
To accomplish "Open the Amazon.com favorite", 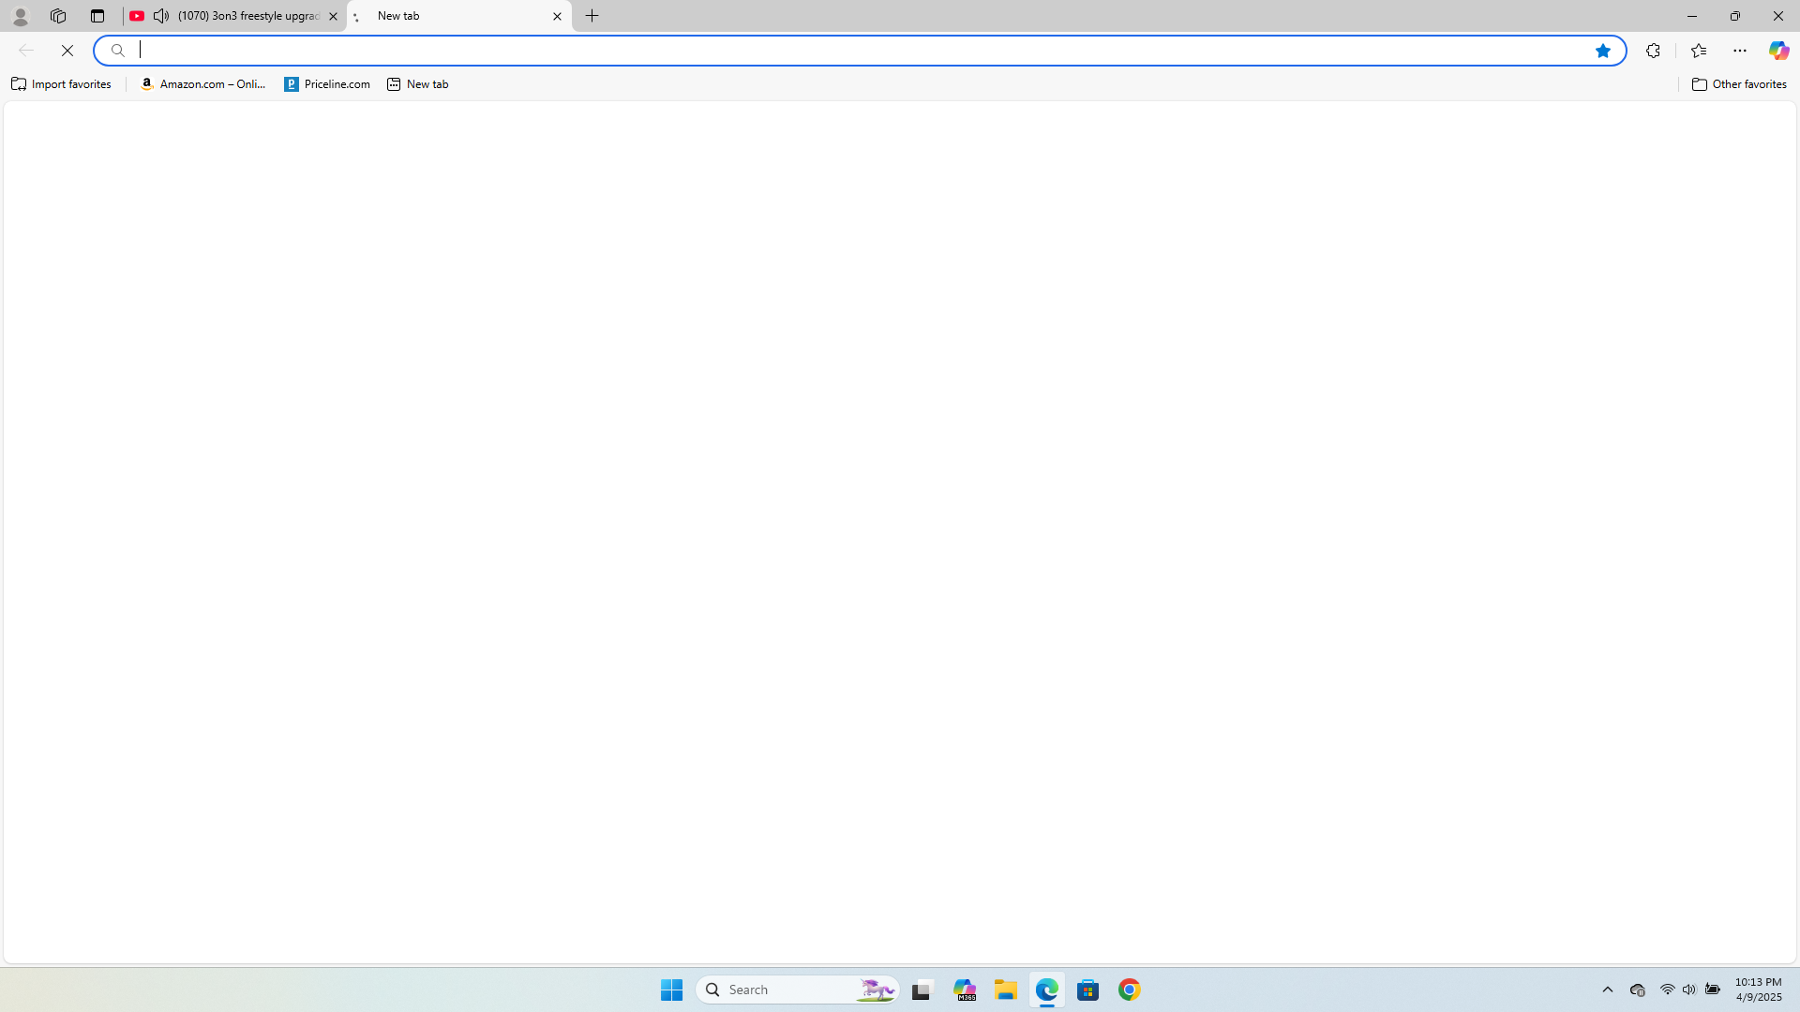I will coord(203,84).
